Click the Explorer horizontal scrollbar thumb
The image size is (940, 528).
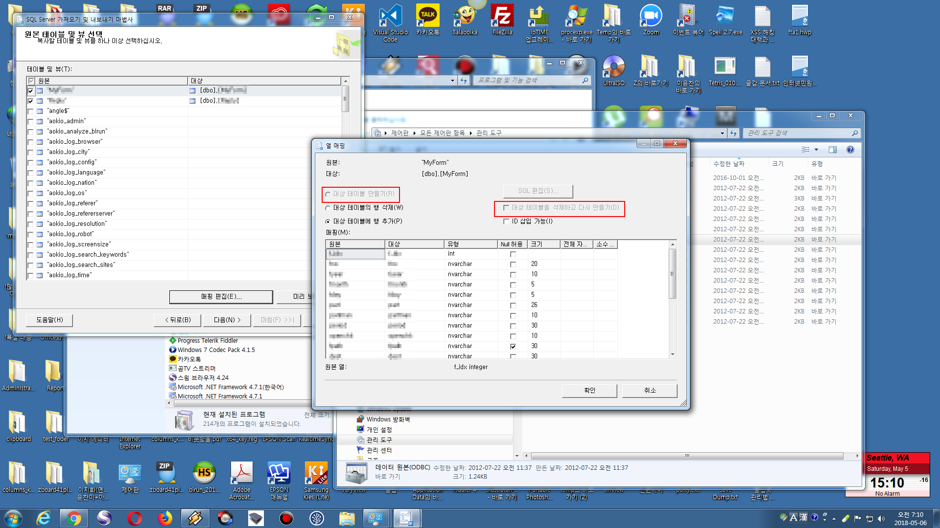coord(687,456)
